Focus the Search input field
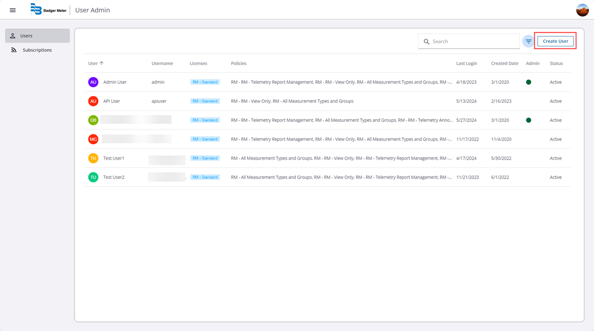 [x=474, y=41]
